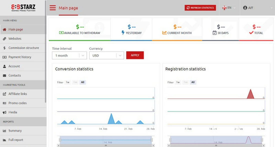Click the 888STARZ logo

coord(23,8)
